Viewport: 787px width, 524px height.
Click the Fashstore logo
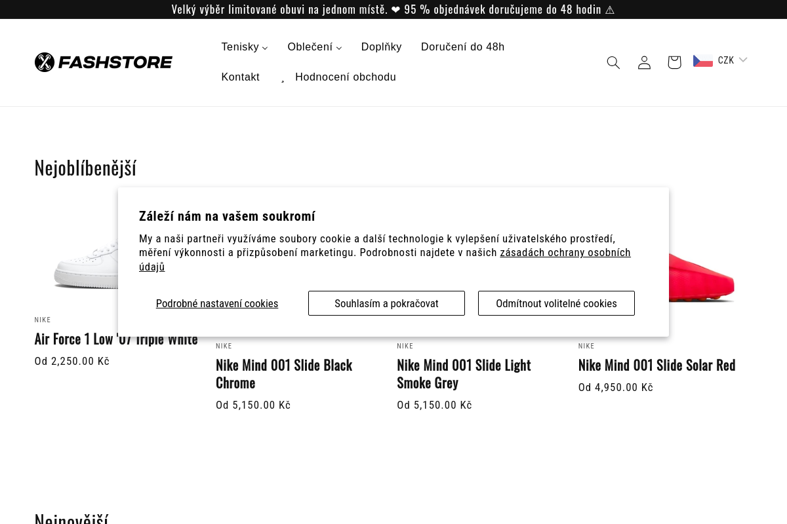pyautogui.click(x=104, y=62)
